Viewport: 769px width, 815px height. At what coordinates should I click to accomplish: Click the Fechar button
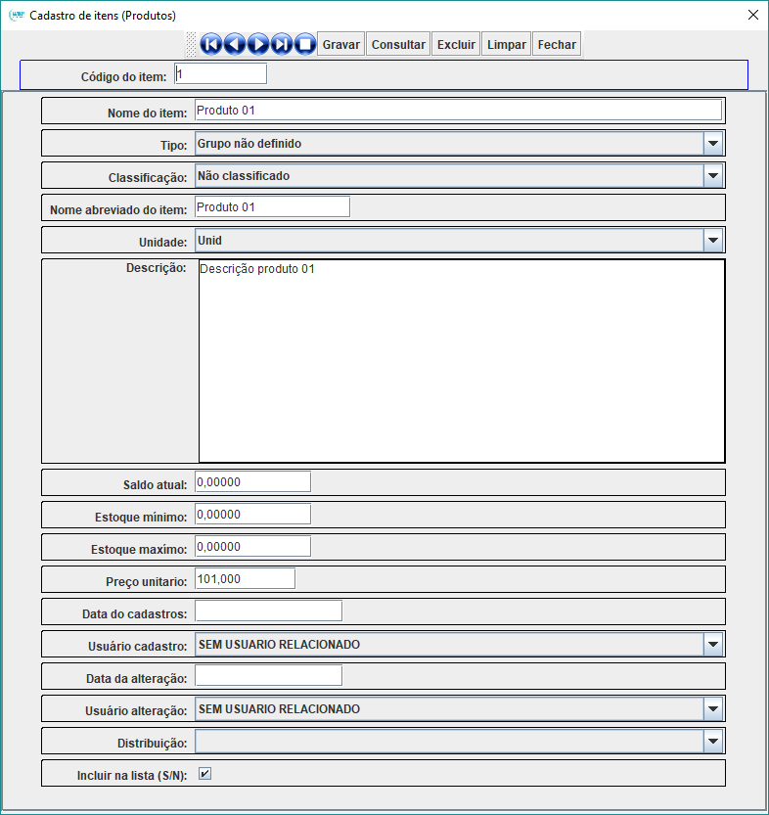(x=557, y=44)
